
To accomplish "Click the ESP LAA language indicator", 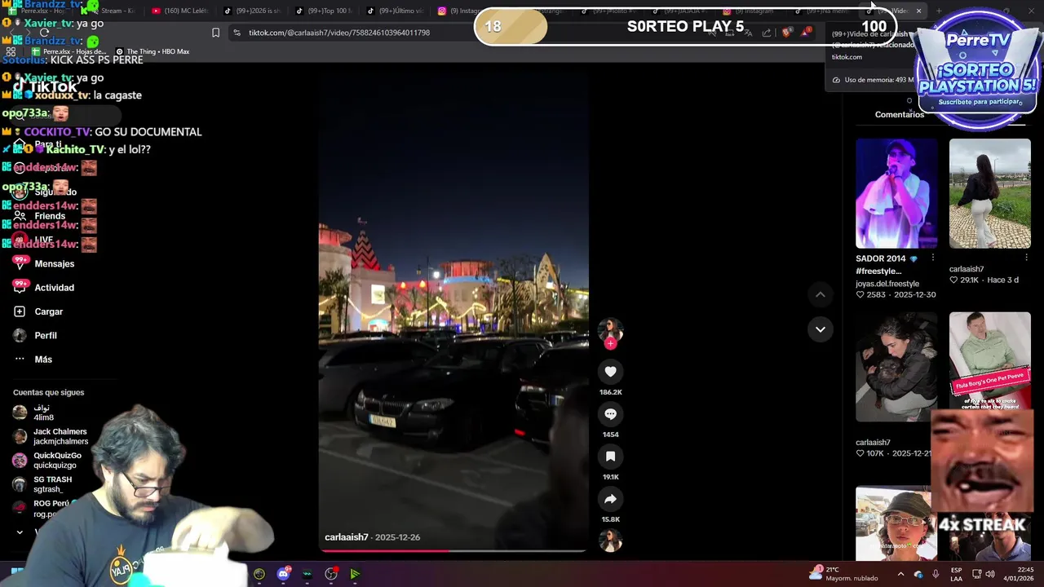I will pyautogui.click(x=956, y=574).
